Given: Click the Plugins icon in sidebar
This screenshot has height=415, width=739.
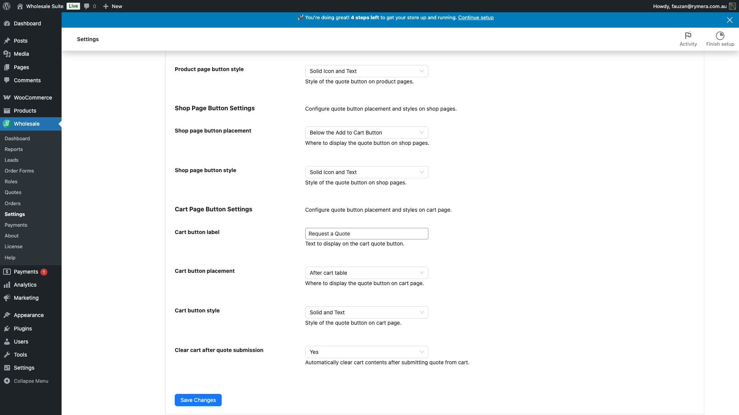Looking at the screenshot, I should pyautogui.click(x=7, y=329).
